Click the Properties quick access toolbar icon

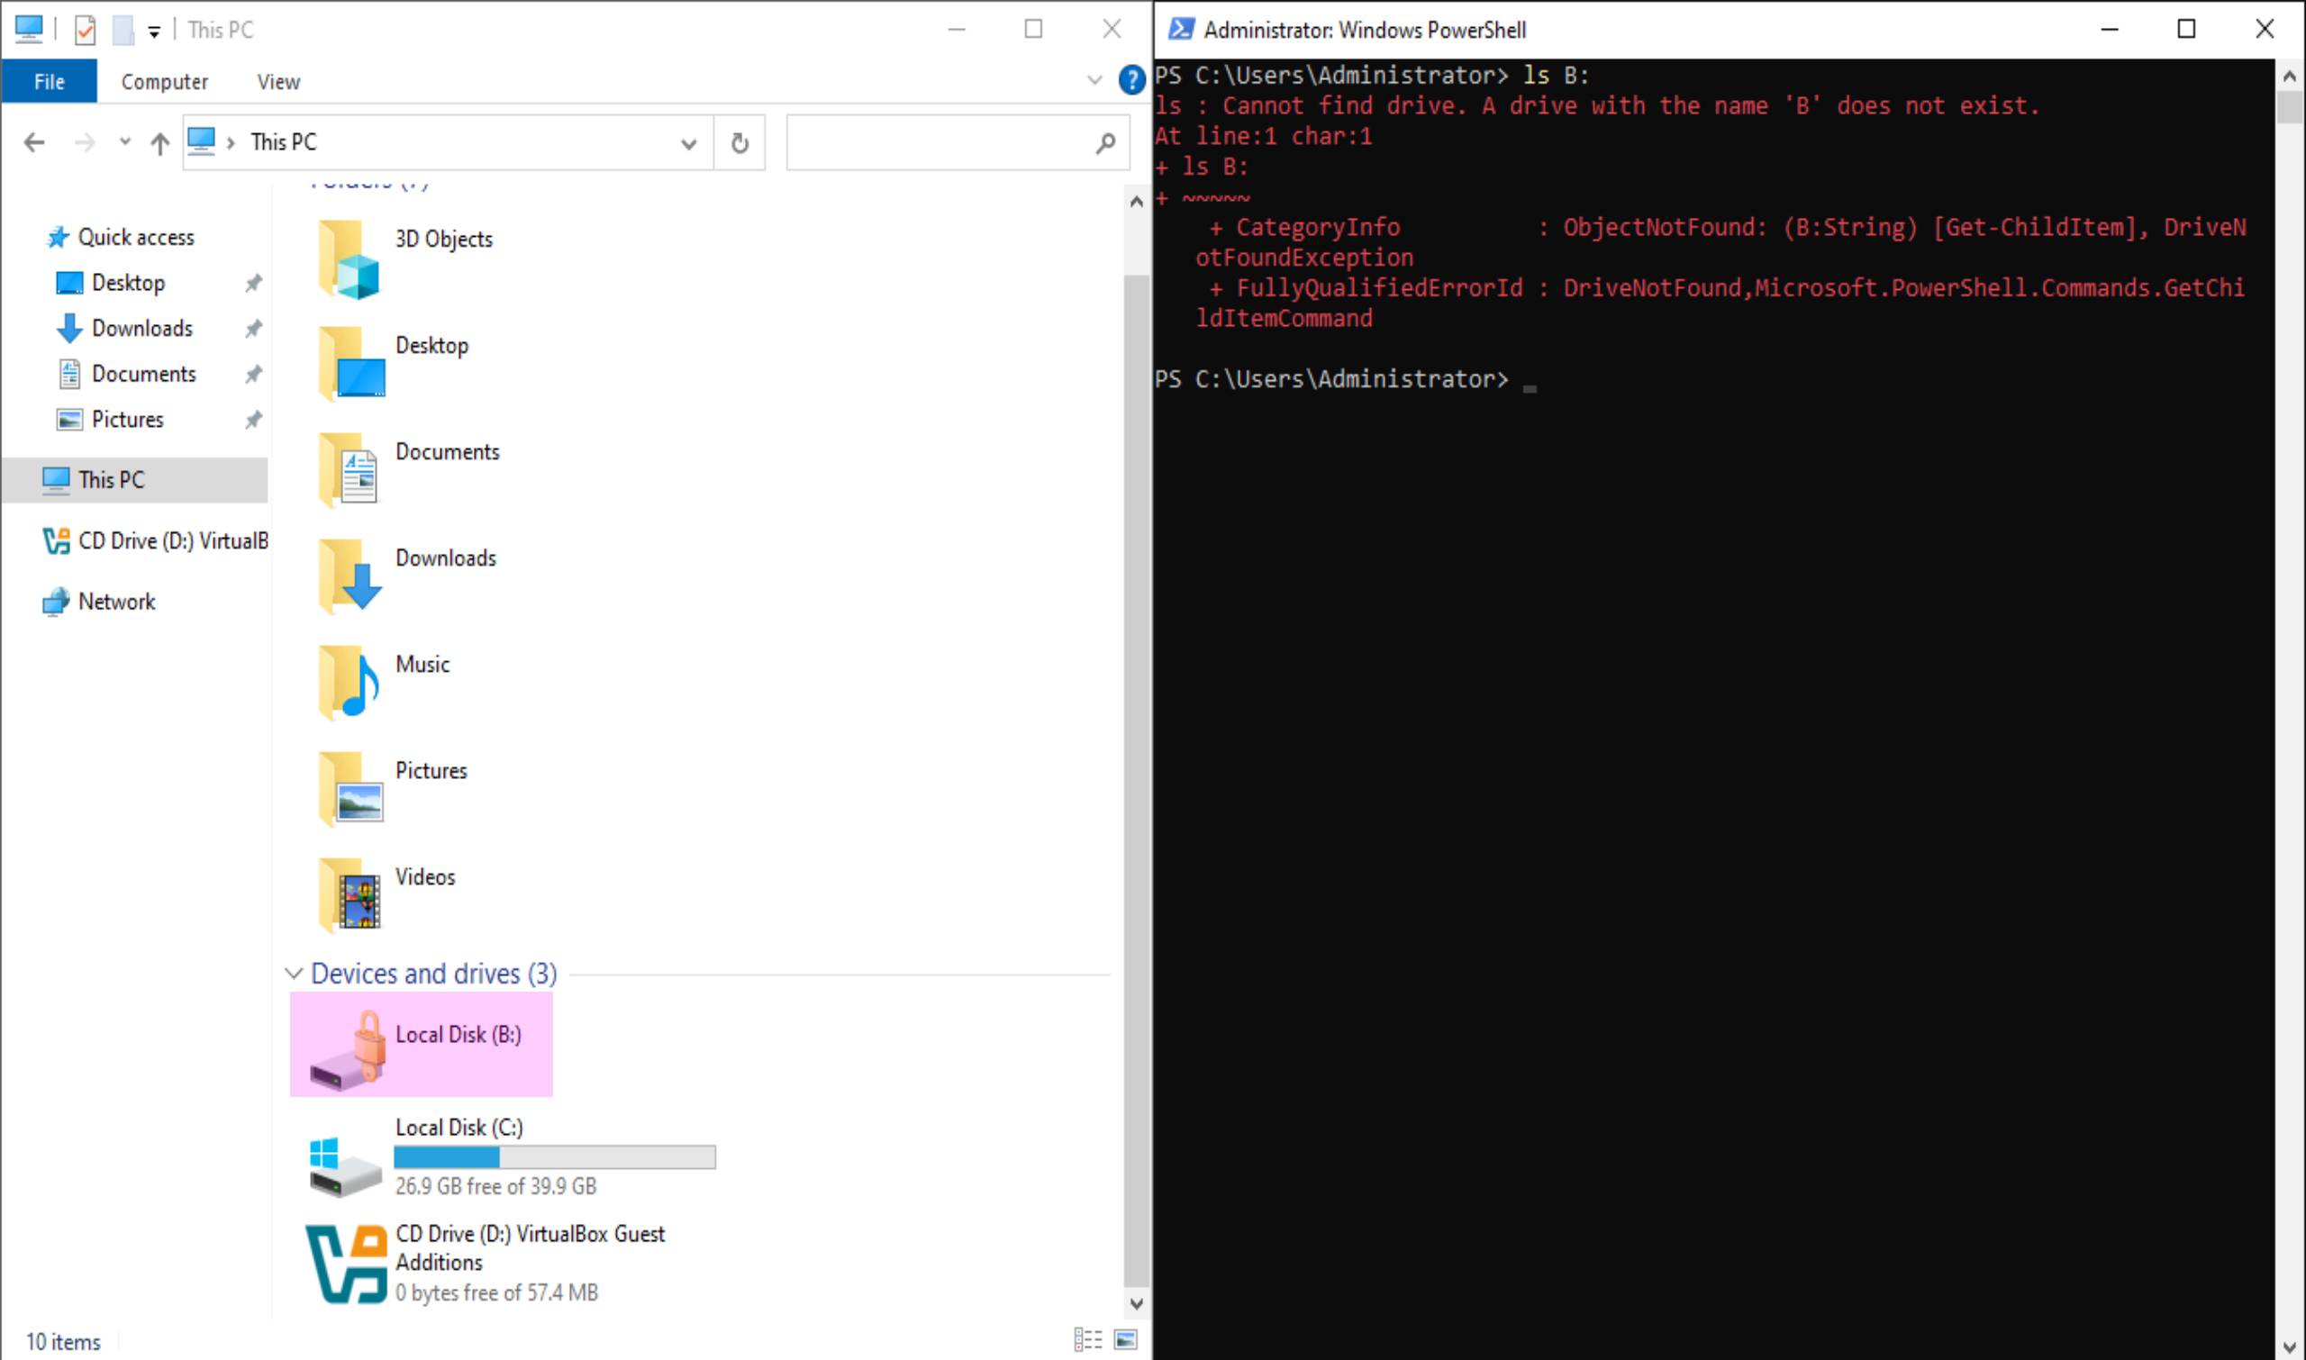pos(86,31)
